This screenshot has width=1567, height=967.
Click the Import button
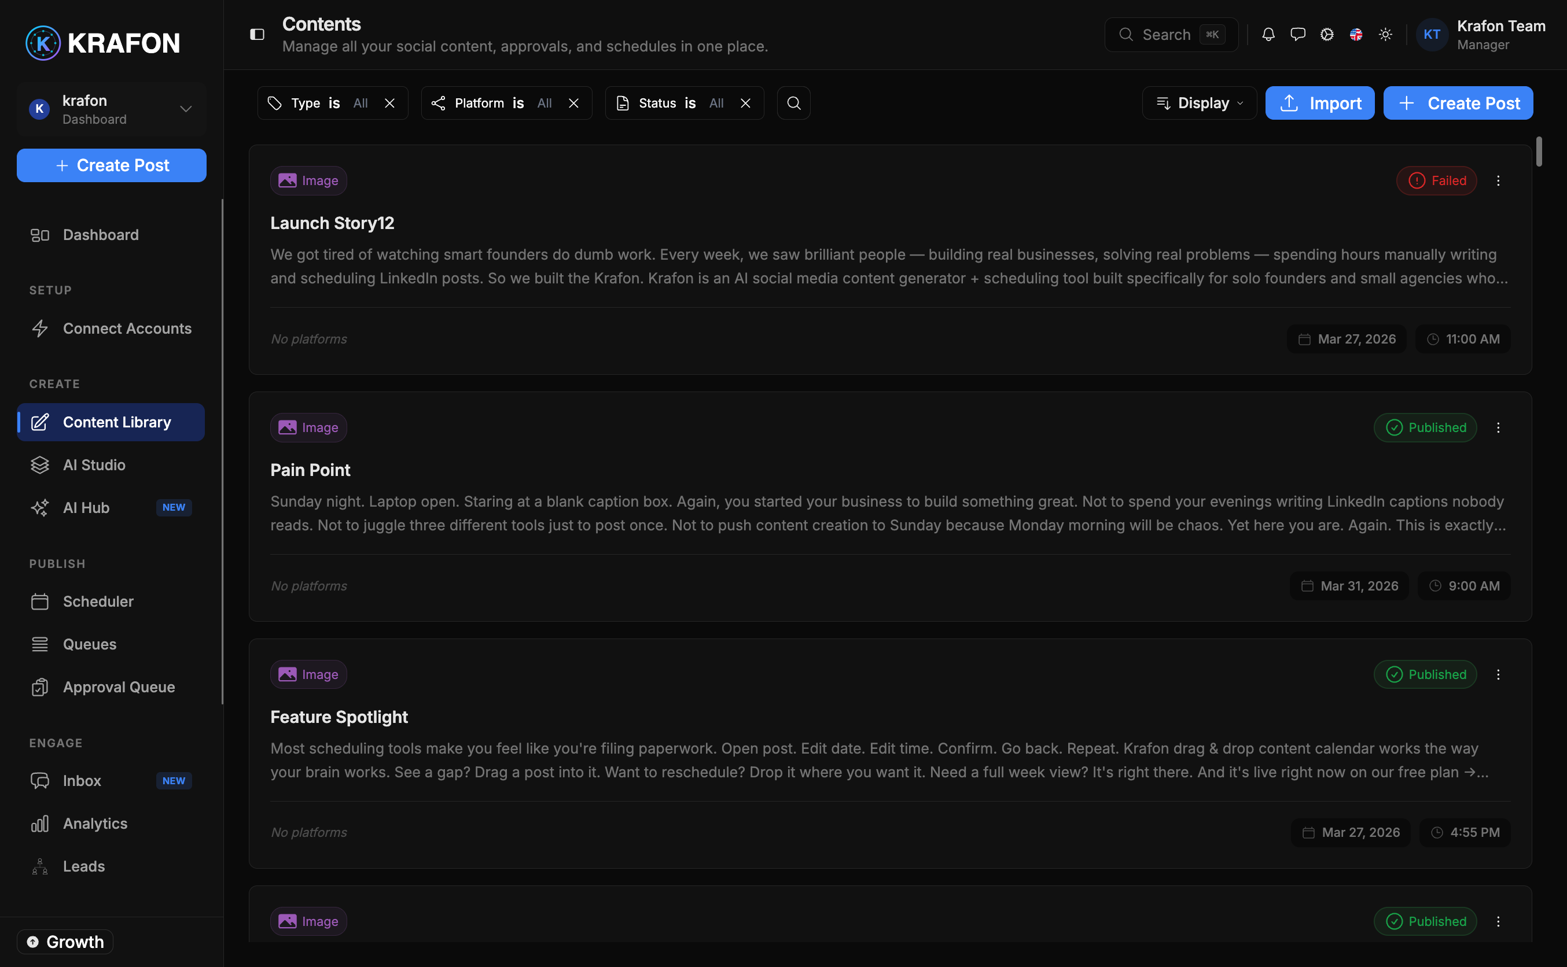[1319, 103]
